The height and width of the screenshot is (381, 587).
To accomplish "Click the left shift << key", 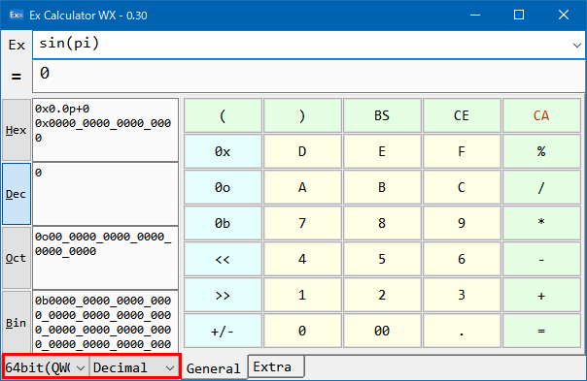I will (223, 259).
